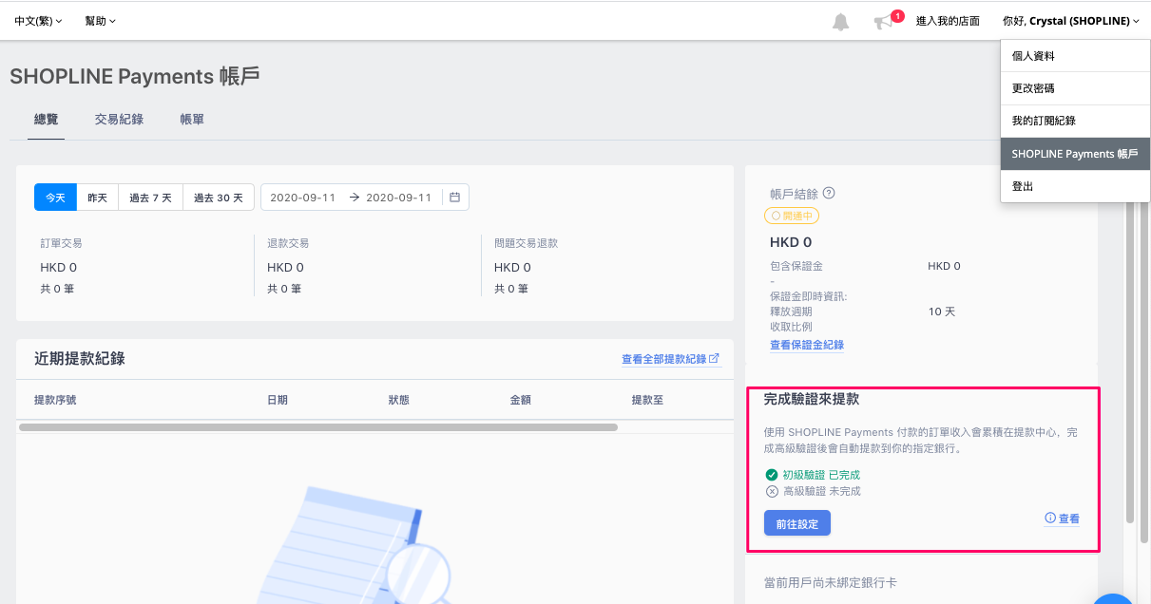
Task: Click the end date field after the arrow
Action: pos(398,198)
